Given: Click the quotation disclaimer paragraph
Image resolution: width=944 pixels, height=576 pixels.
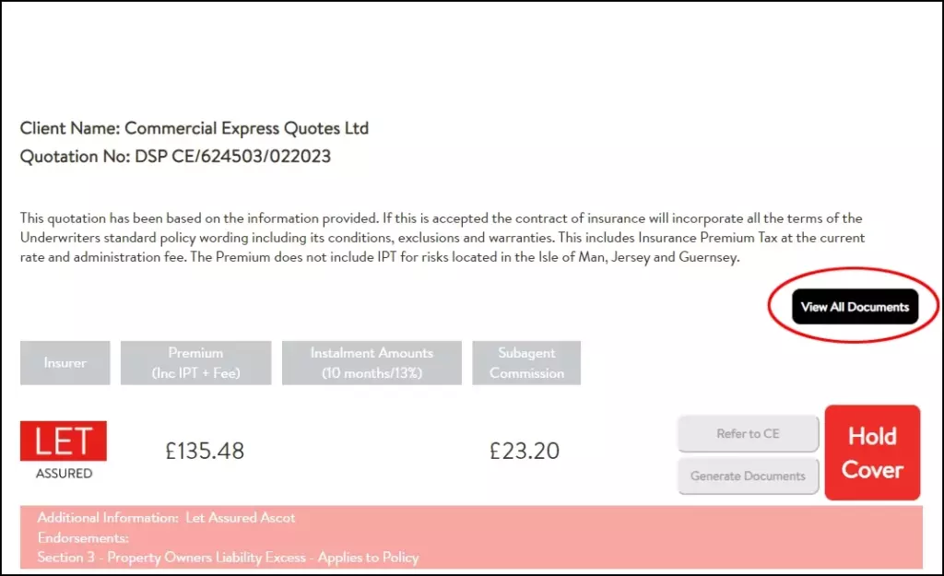Looking at the screenshot, I should click(442, 238).
